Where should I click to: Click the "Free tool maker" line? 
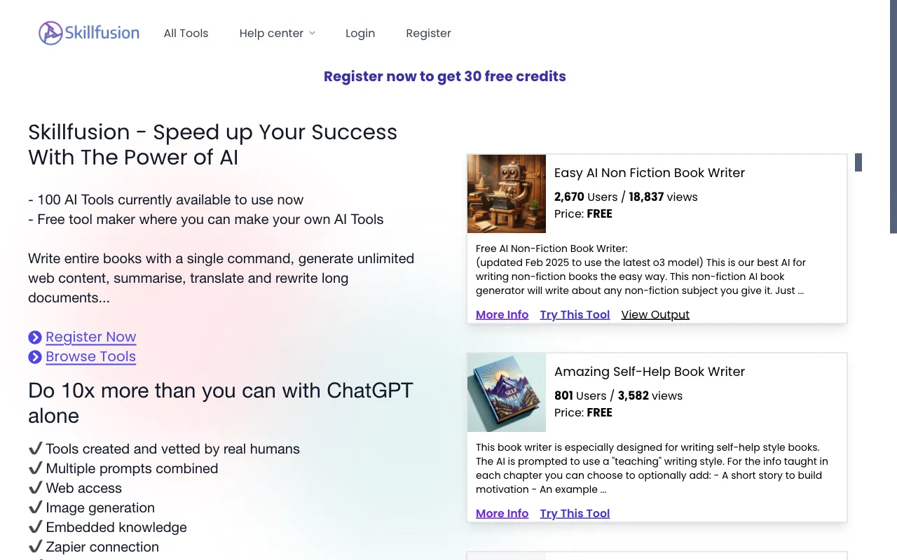click(x=206, y=219)
